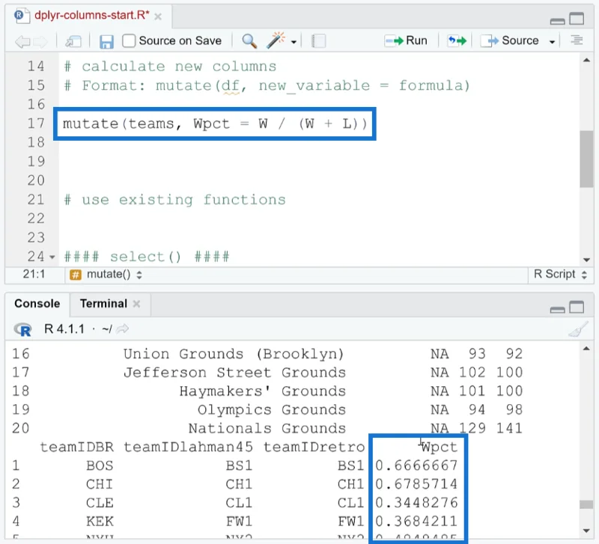
Task: Select the dplyr-columns-start.R tab
Action: [91, 15]
